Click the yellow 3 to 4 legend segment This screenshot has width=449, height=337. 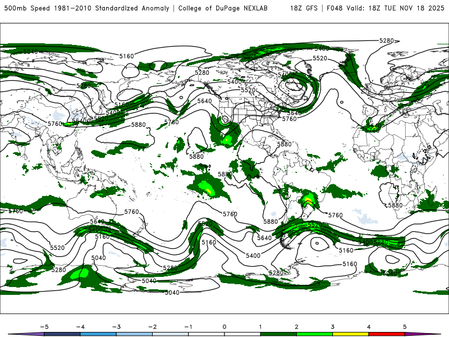pos(351,334)
